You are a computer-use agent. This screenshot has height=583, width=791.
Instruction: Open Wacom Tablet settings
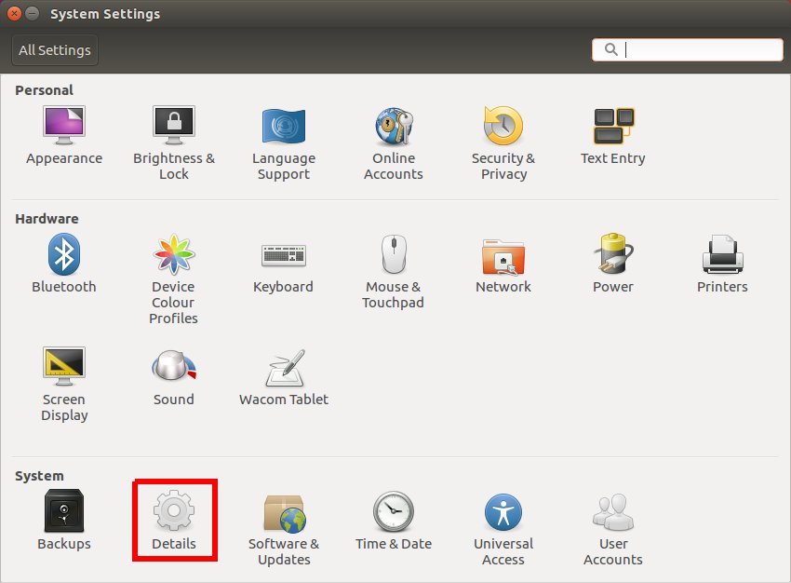(x=284, y=377)
